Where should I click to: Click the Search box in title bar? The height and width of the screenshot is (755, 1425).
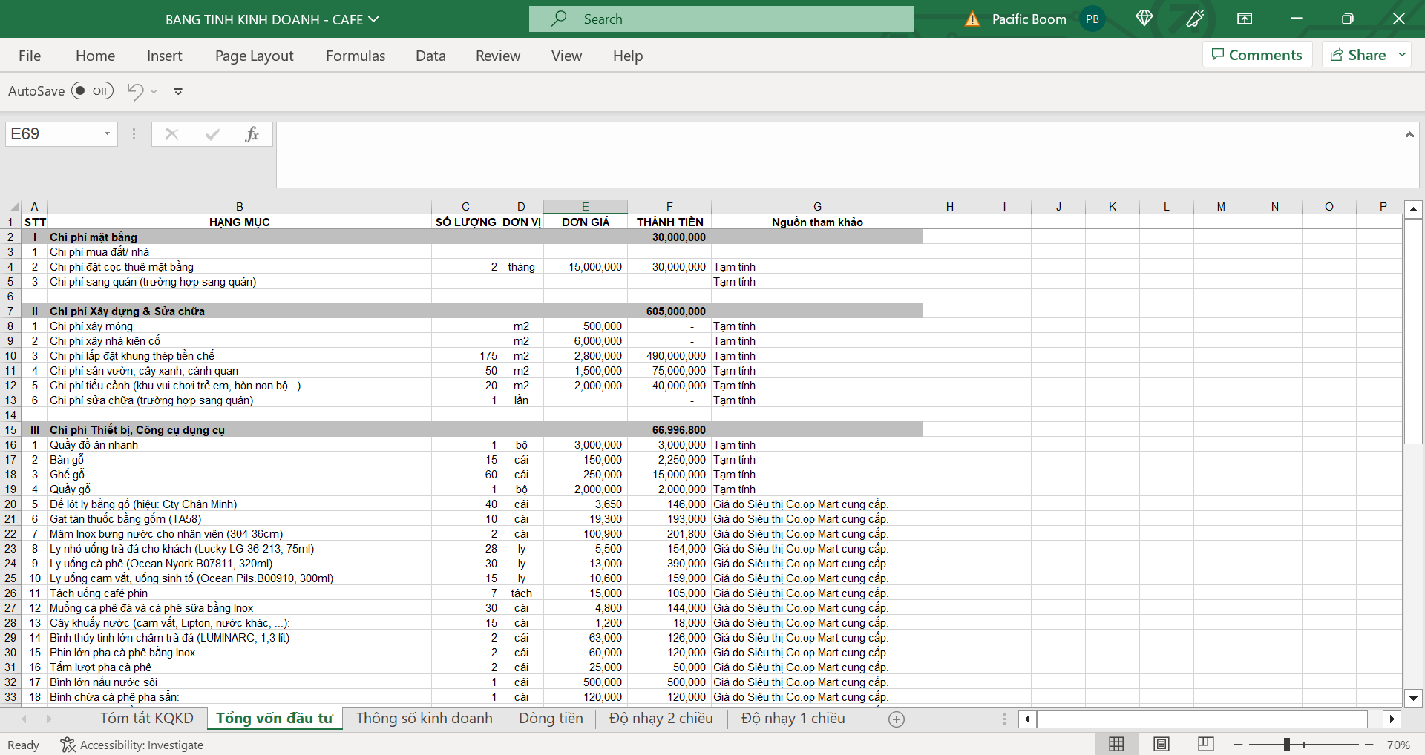pyautogui.click(x=721, y=19)
